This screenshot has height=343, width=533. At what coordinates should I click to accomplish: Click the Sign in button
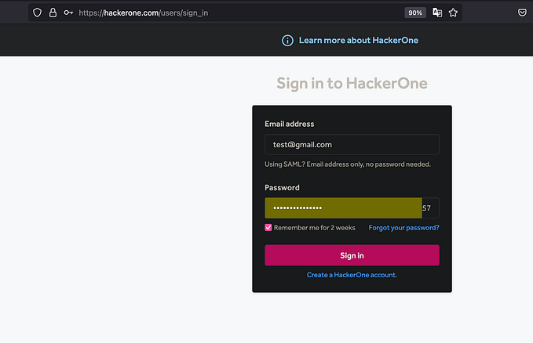tap(352, 255)
